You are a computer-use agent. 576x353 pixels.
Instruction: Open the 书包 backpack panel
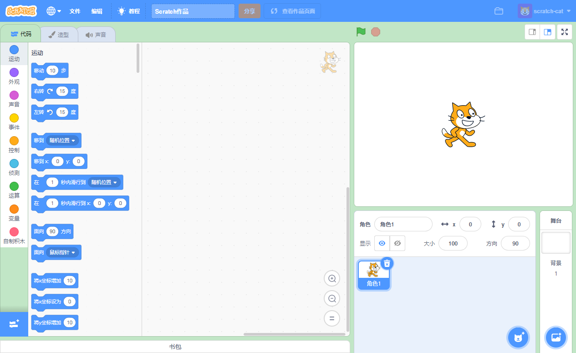click(175, 347)
